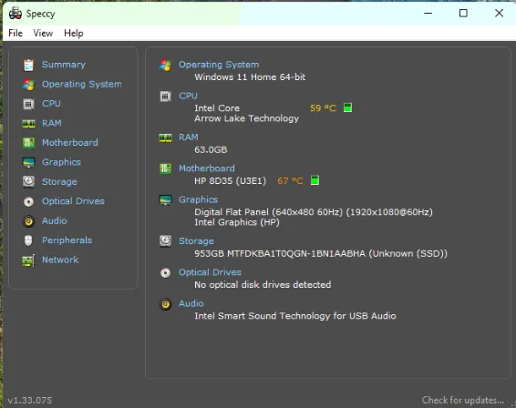Click green CPU temperature indicator icon
This screenshot has height=408, width=516.
347,107
